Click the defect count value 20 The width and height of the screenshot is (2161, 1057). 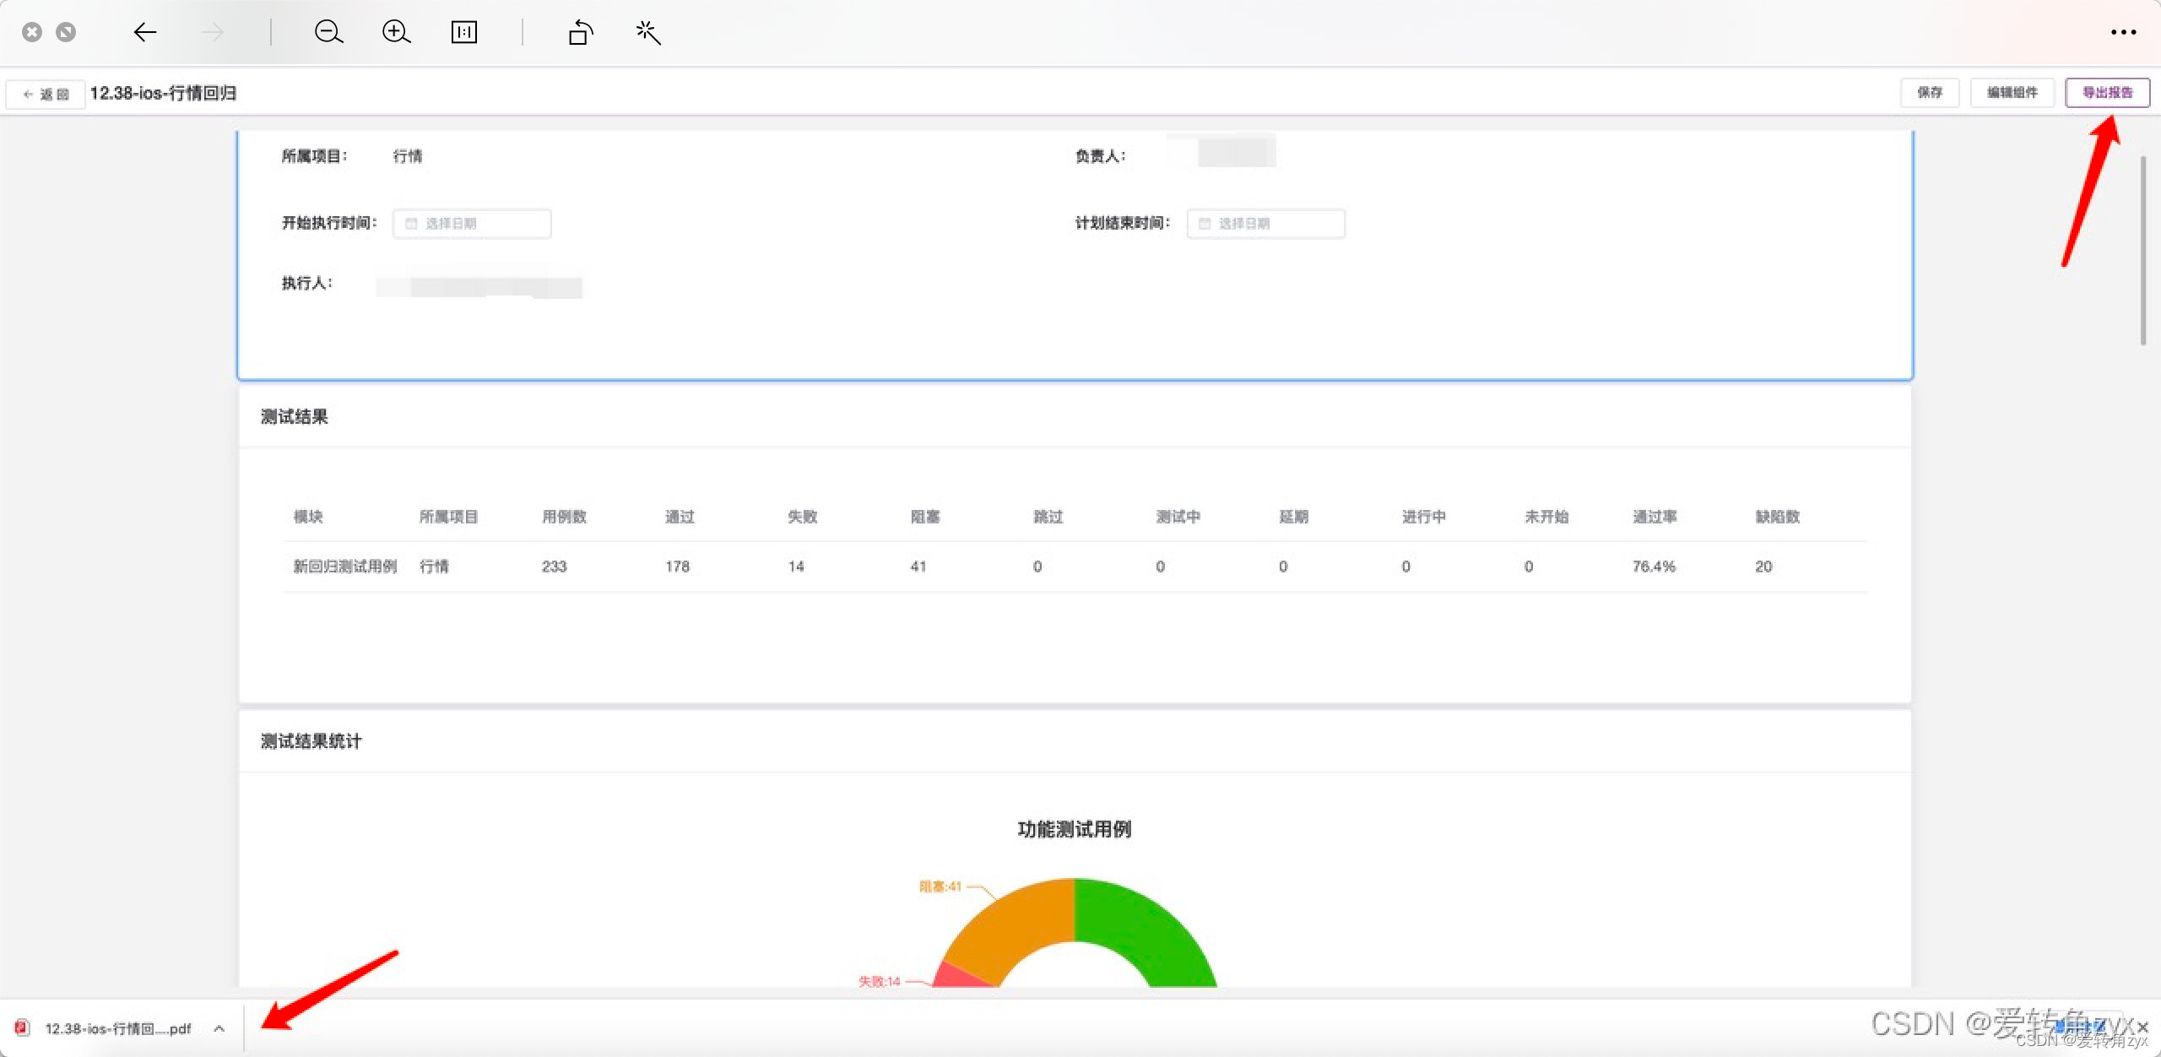(x=1763, y=566)
